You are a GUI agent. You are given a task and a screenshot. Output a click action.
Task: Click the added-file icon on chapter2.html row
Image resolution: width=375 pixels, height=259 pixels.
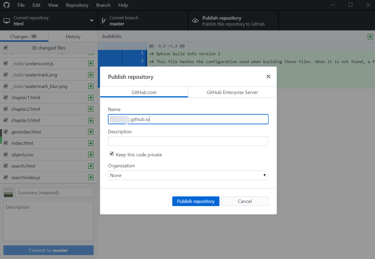(x=91, y=109)
